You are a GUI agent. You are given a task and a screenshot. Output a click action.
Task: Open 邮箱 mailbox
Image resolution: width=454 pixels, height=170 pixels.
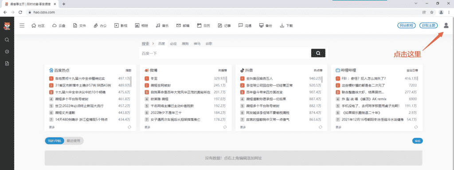[x=183, y=26]
